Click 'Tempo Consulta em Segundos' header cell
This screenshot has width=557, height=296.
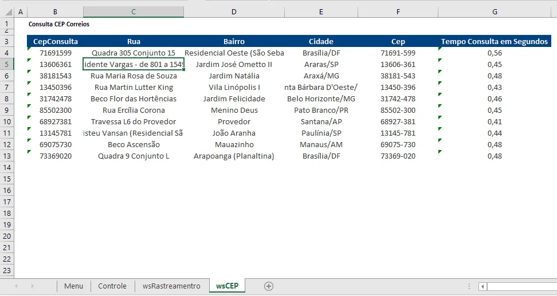[495, 41]
